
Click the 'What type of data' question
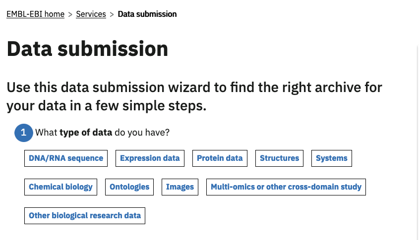pyautogui.click(x=102, y=133)
